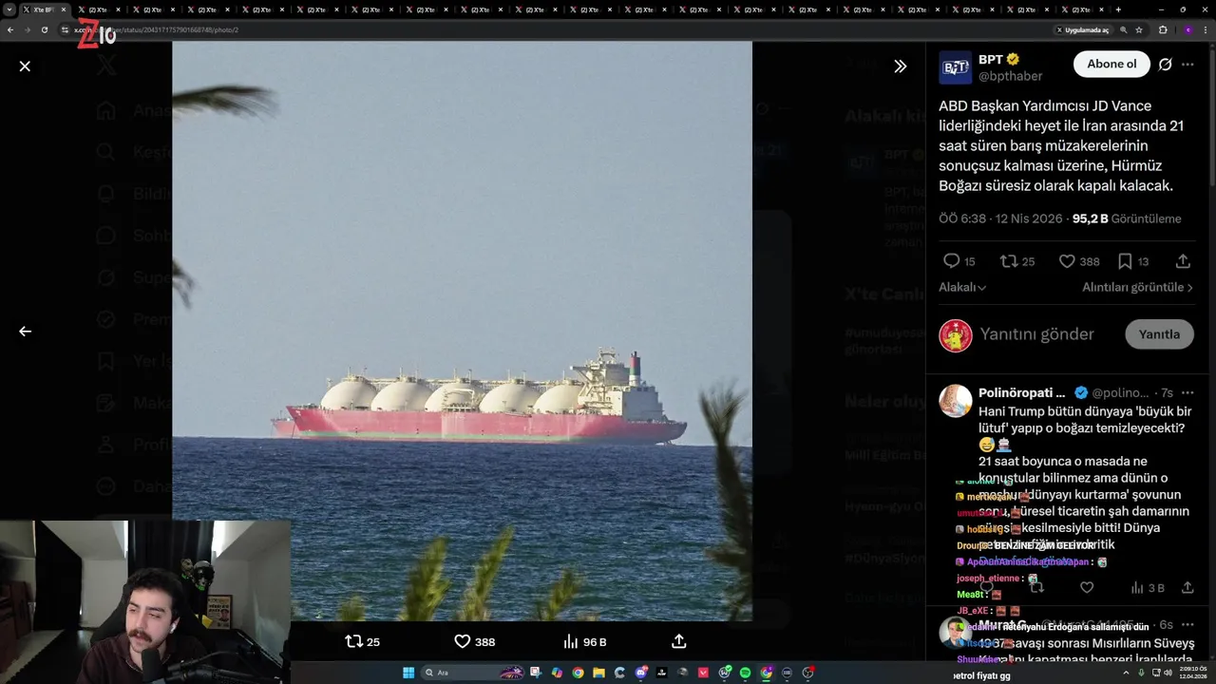Click the LNG tanker photo
The height and width of the screenshot is (684, 1216).
(x=462, y=331)
